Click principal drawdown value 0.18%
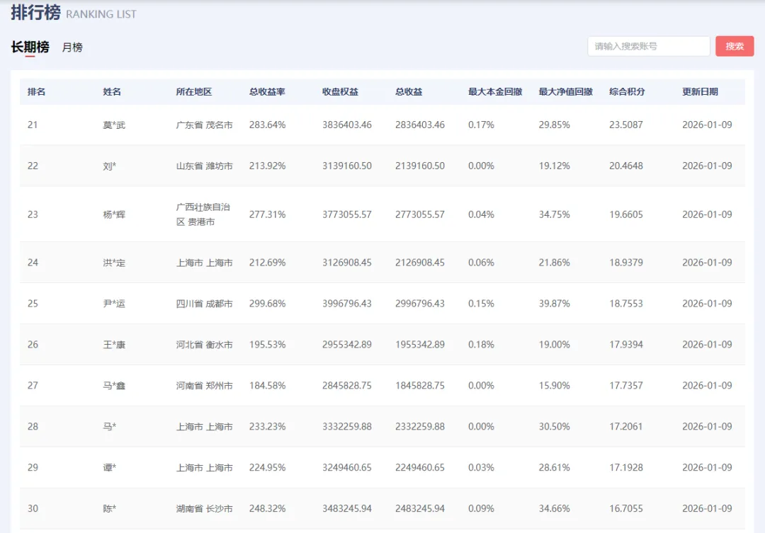Image resolution: width=765 pixels, height=533 pixels. 481,345
